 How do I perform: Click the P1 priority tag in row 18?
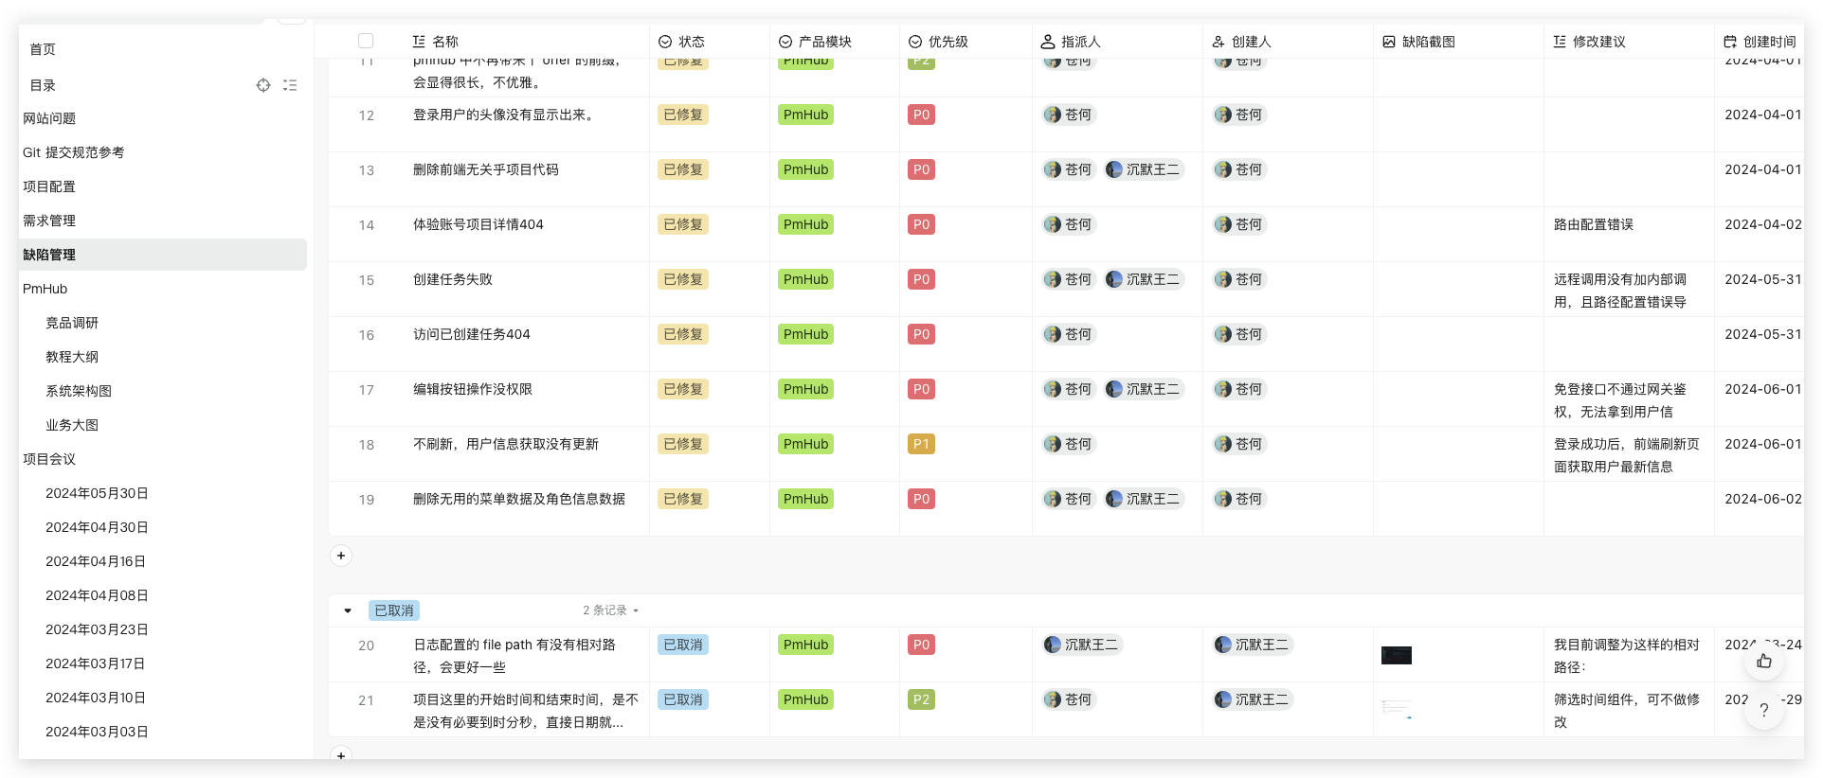pos(921,444)
